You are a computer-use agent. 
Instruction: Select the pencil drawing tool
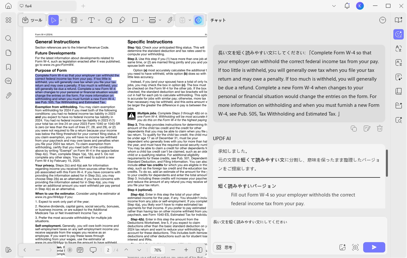122,20
